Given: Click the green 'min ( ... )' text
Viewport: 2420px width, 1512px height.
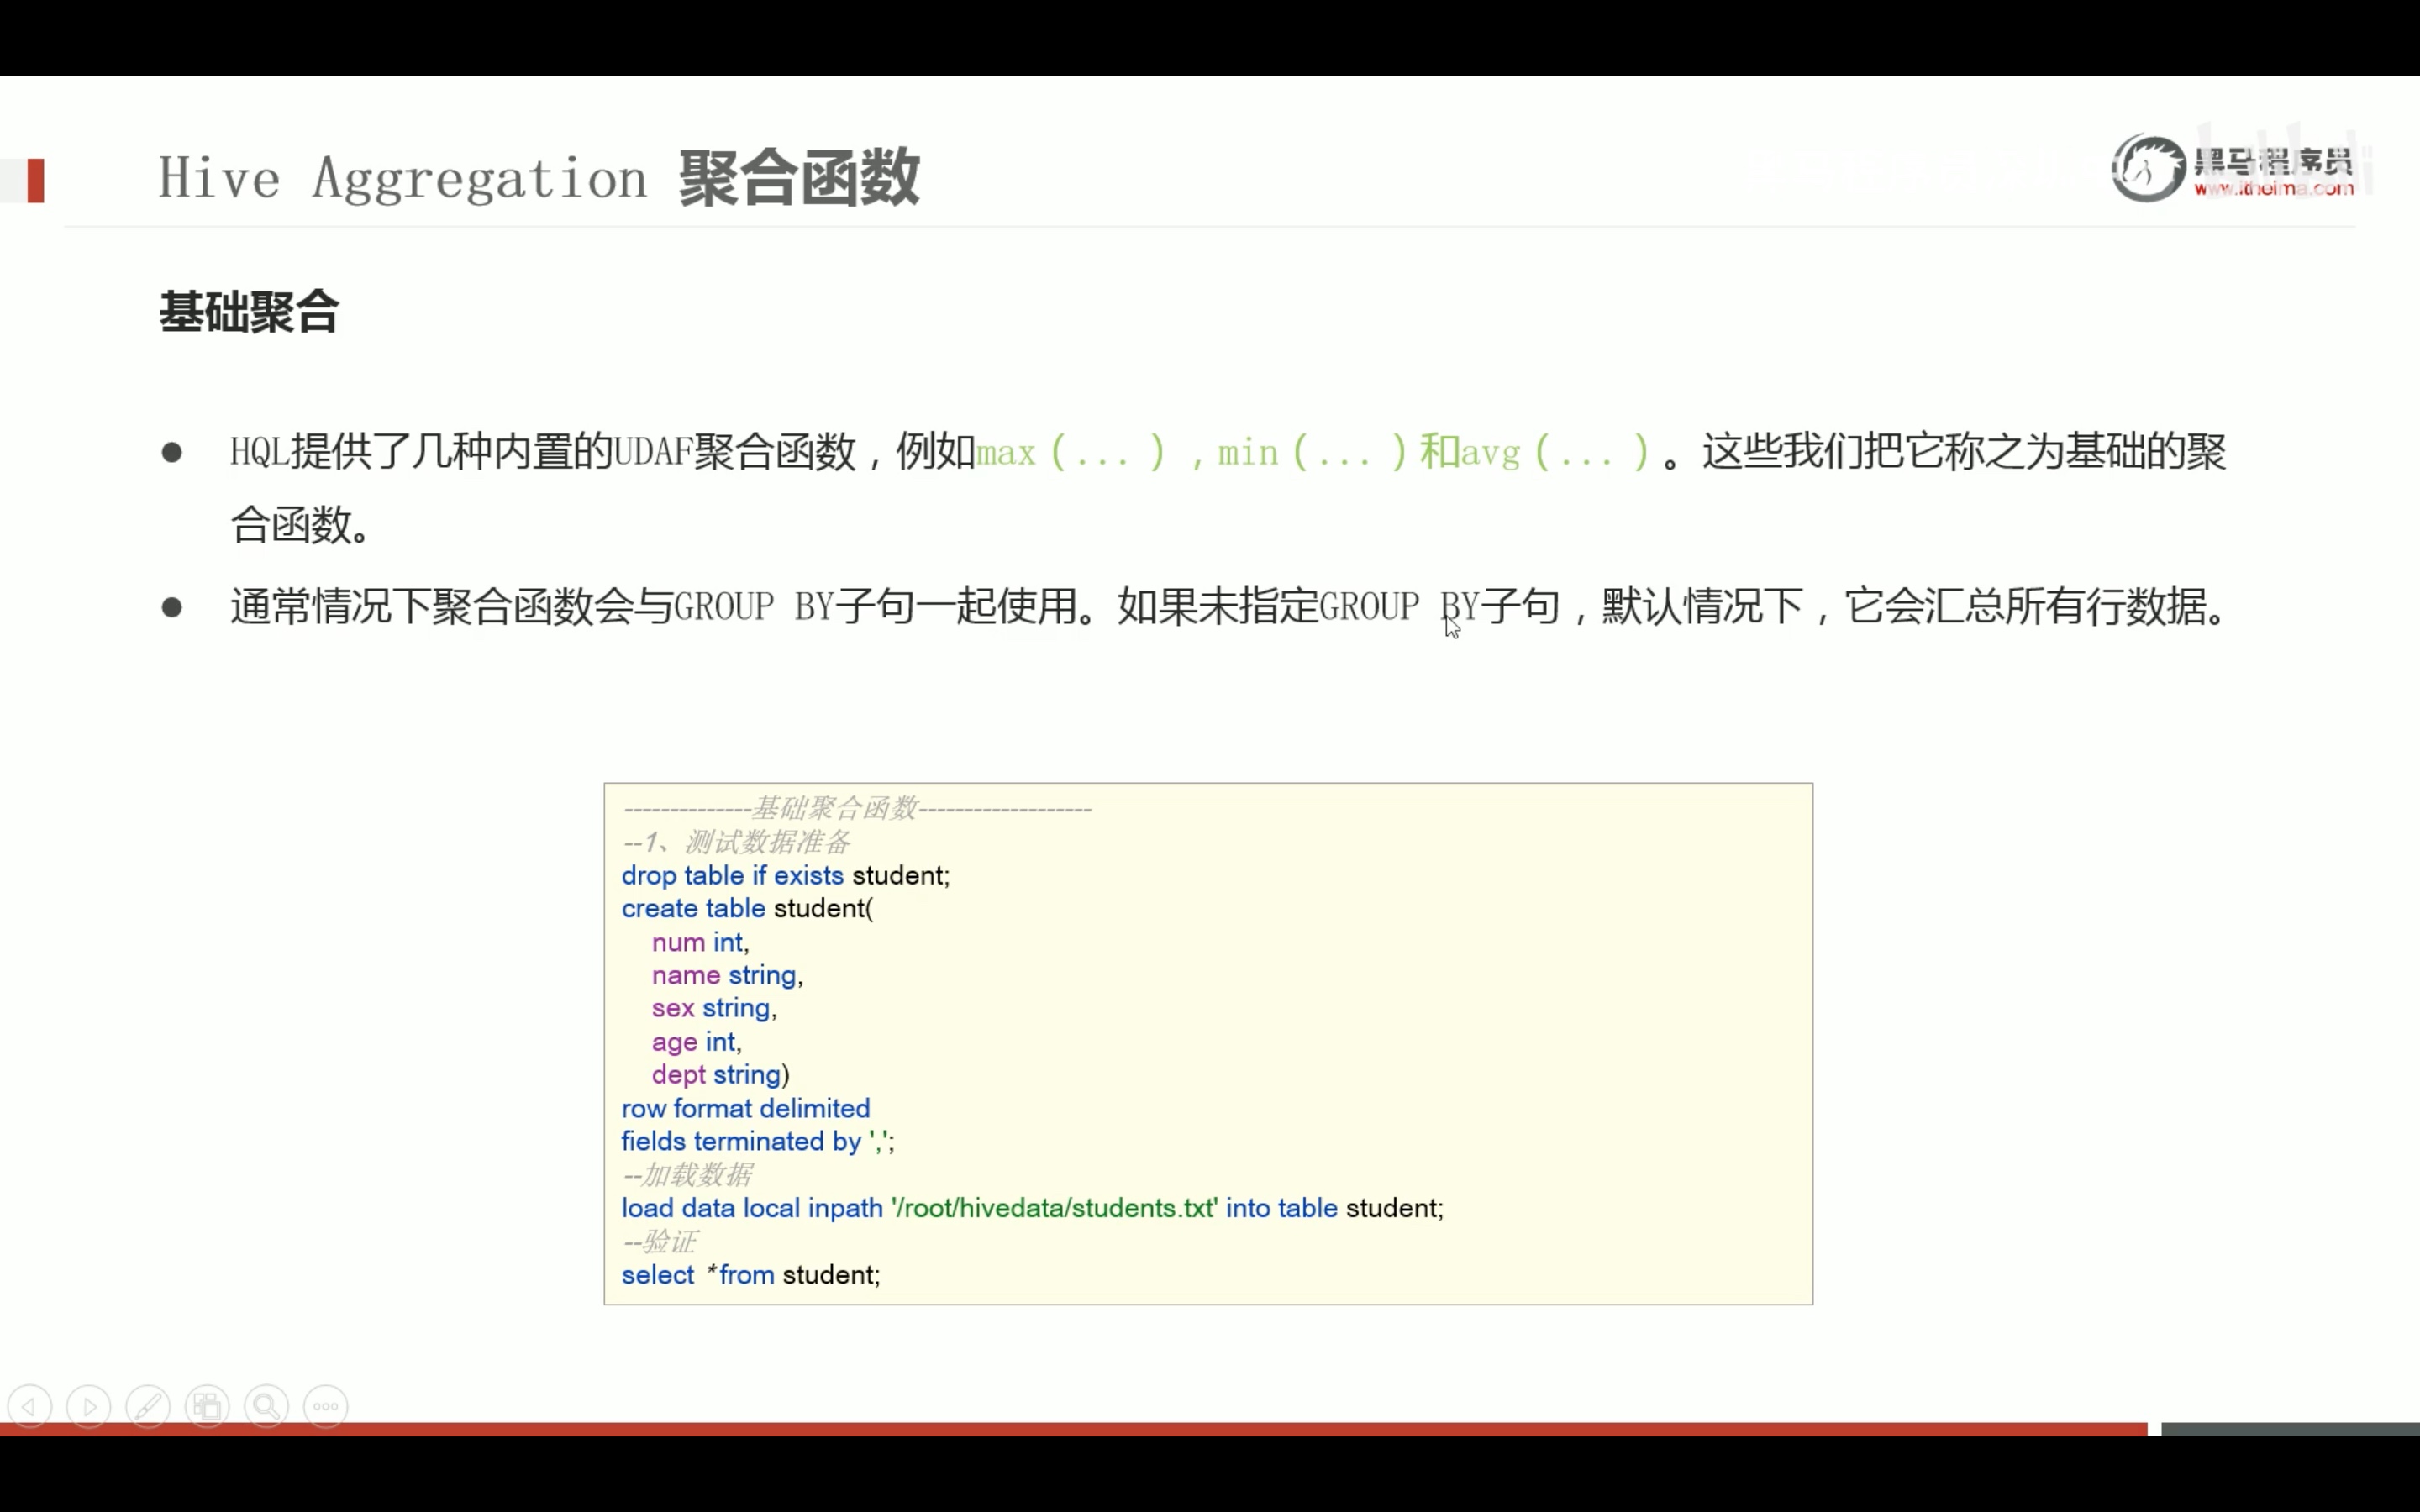Looking at the screenshot, I should pos(1312,452).
